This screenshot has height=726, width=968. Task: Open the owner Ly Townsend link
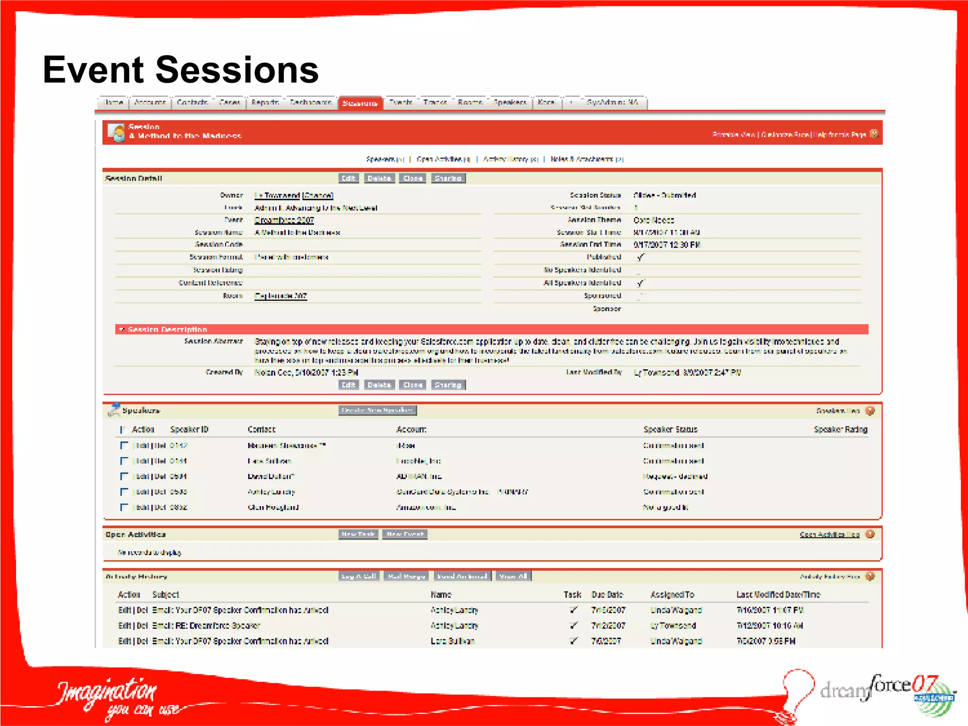pyautogui.click(x=277, y=195)
